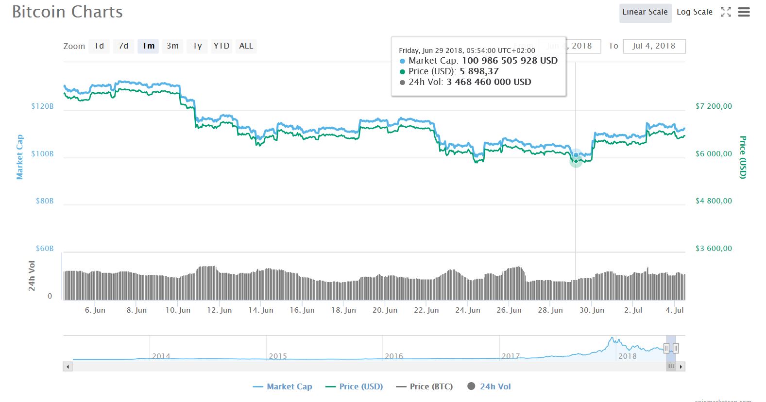
Task: Click the '2018' navigator year label
Action: (x=628, y=356)
